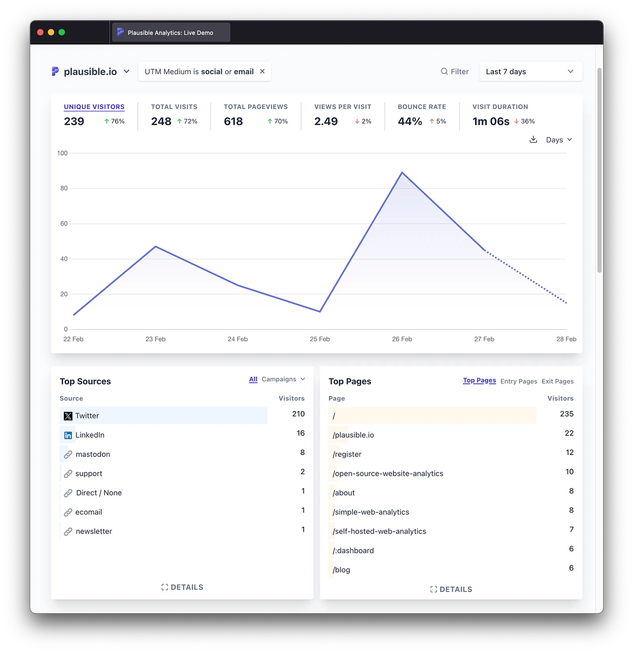The width and height of the screenshot is (633, 653).
Task: Switch Top Sources to All tab
Action: (253, 379)
